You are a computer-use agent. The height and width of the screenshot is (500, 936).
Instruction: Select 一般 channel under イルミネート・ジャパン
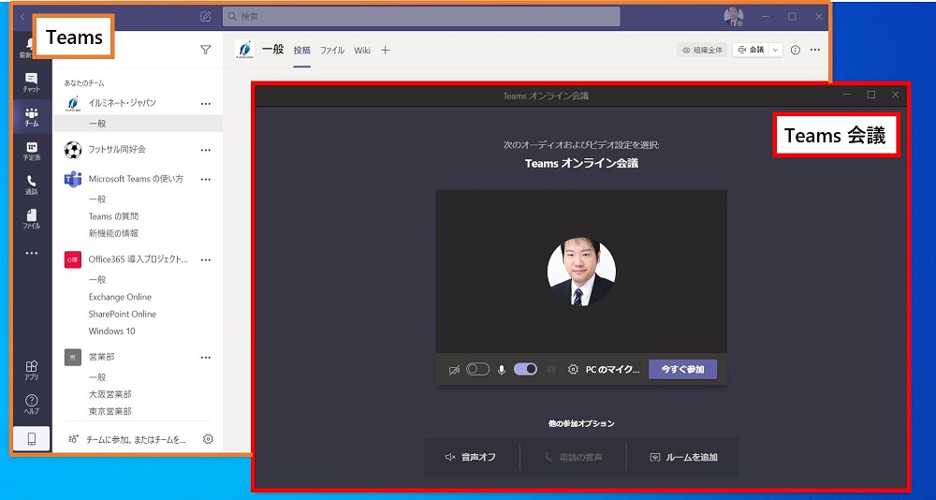click(x=138, y=124)
